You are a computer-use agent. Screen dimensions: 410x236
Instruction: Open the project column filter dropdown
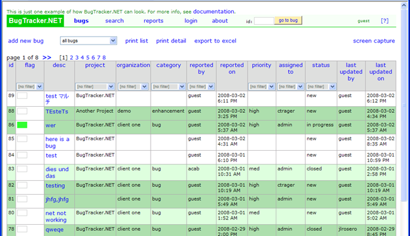point(95,87)
